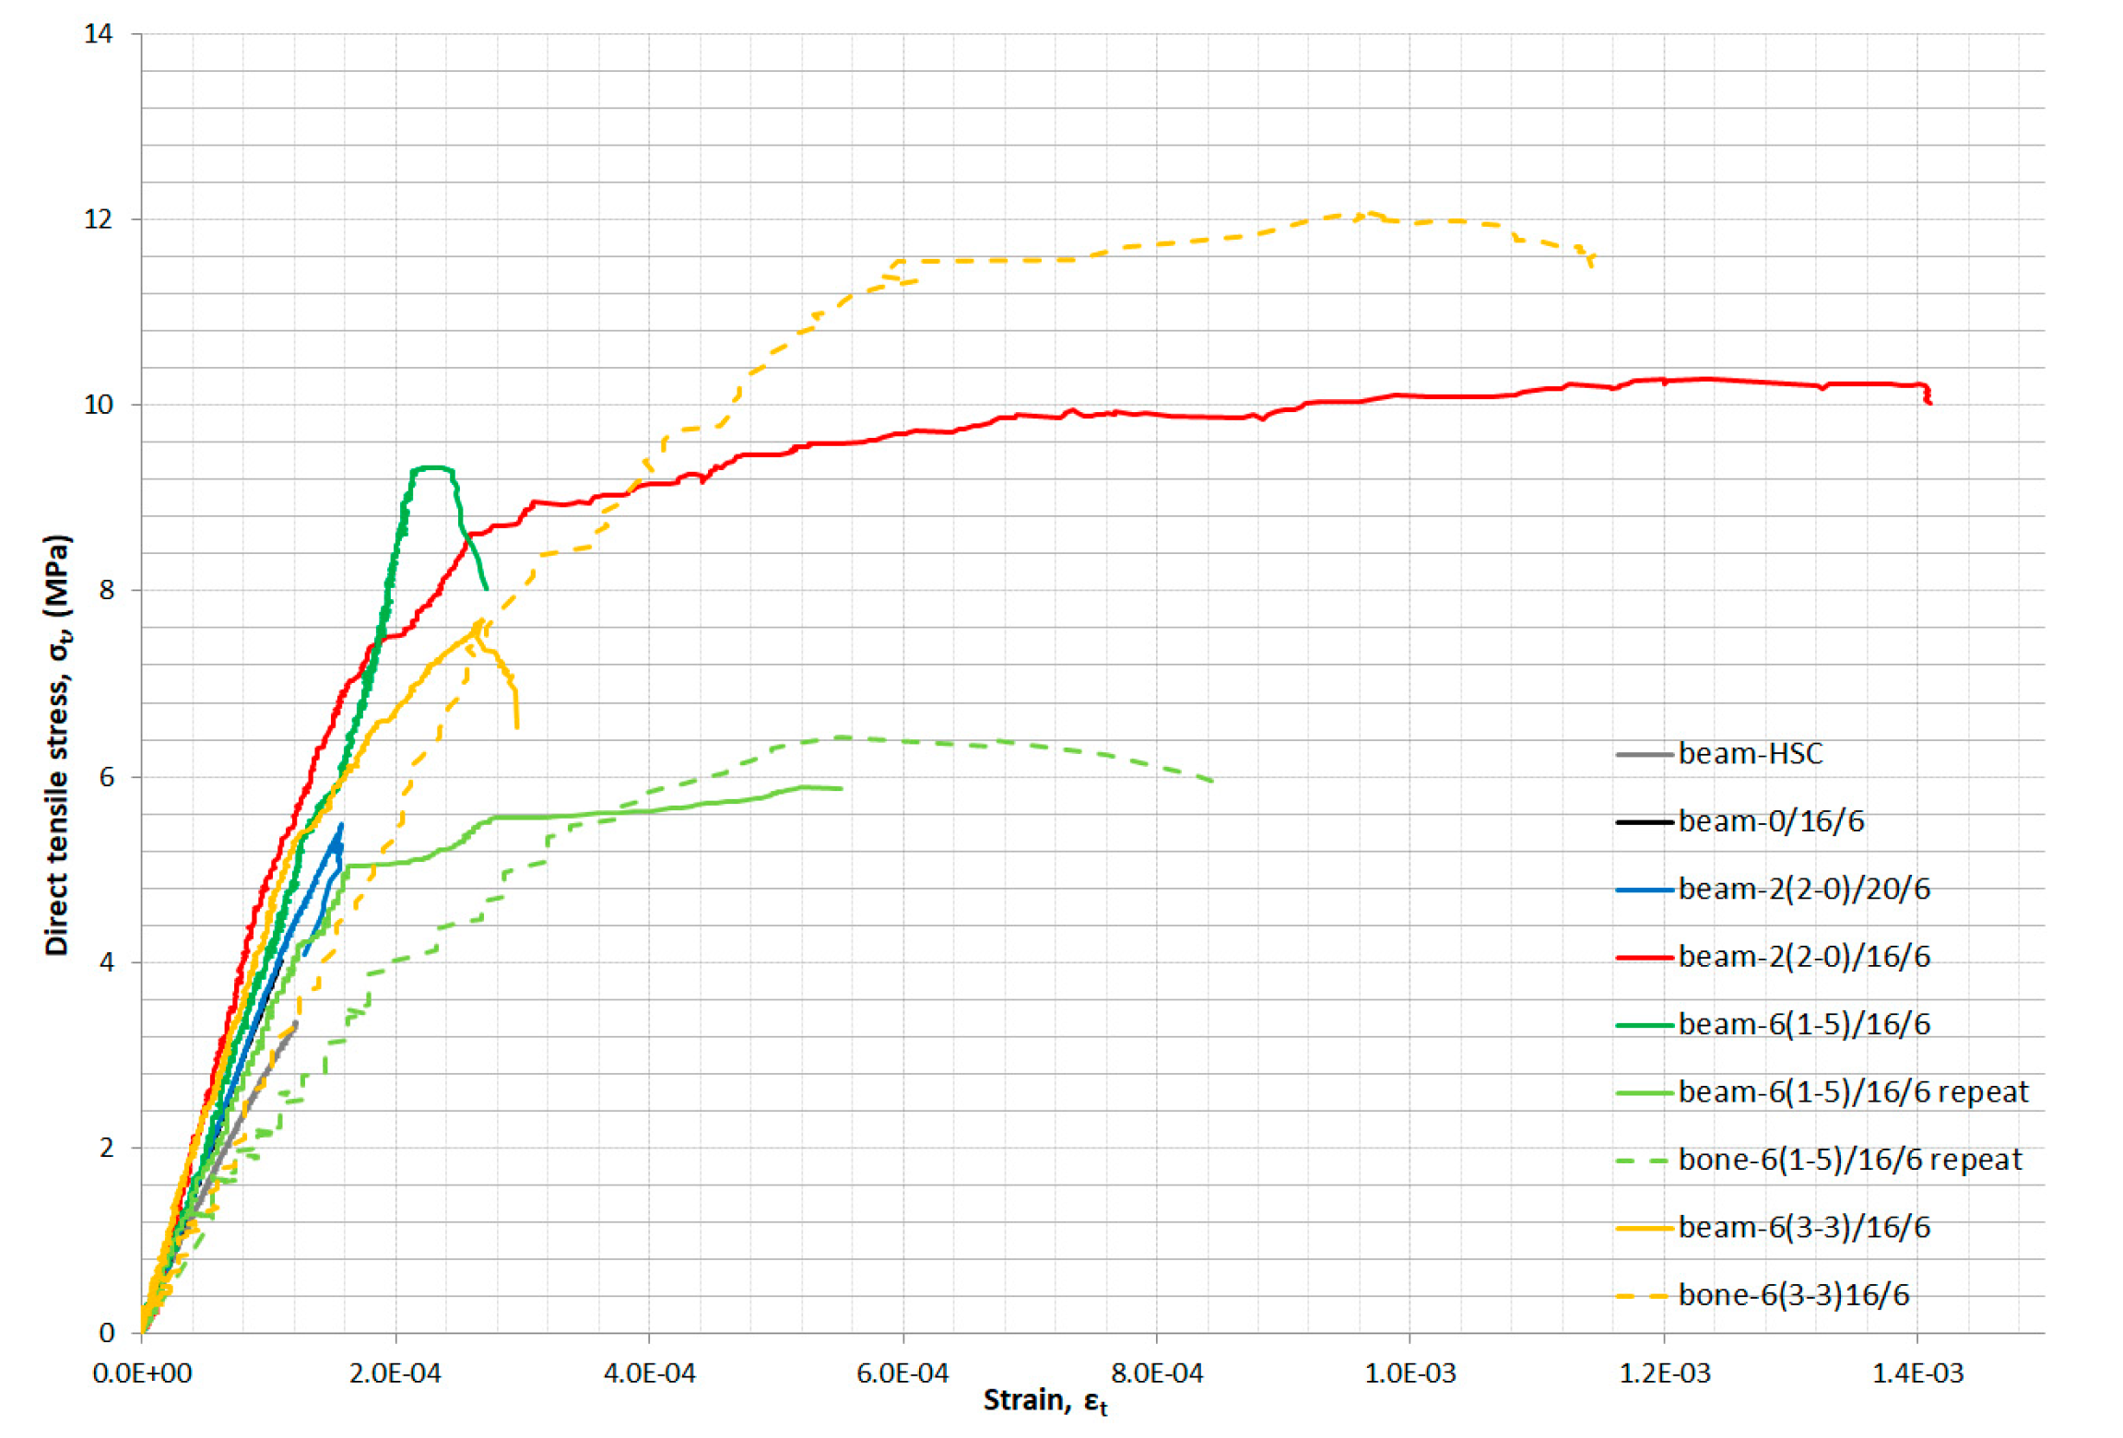The image size is (2123, 1438).
Task: Click the Strain x-axis title
Action: (1044, 1401)
